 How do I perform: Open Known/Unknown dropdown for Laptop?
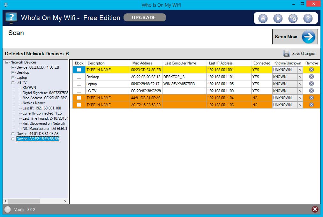click(300, 84)
